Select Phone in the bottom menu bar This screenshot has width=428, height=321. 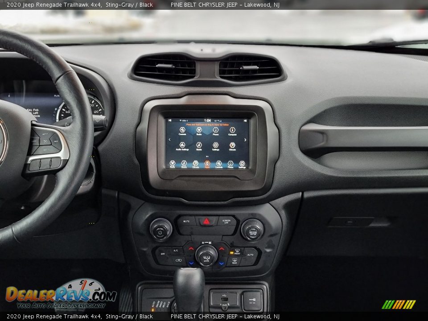tap(230, 165)
